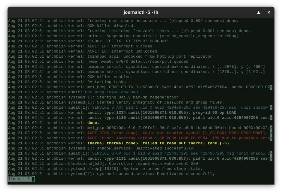Screen dimensions: 282x193
Task: Click the blue "BPF prog-id=90 op=LOAD" text
Action: pyautogui.click(x=111, y=92)
